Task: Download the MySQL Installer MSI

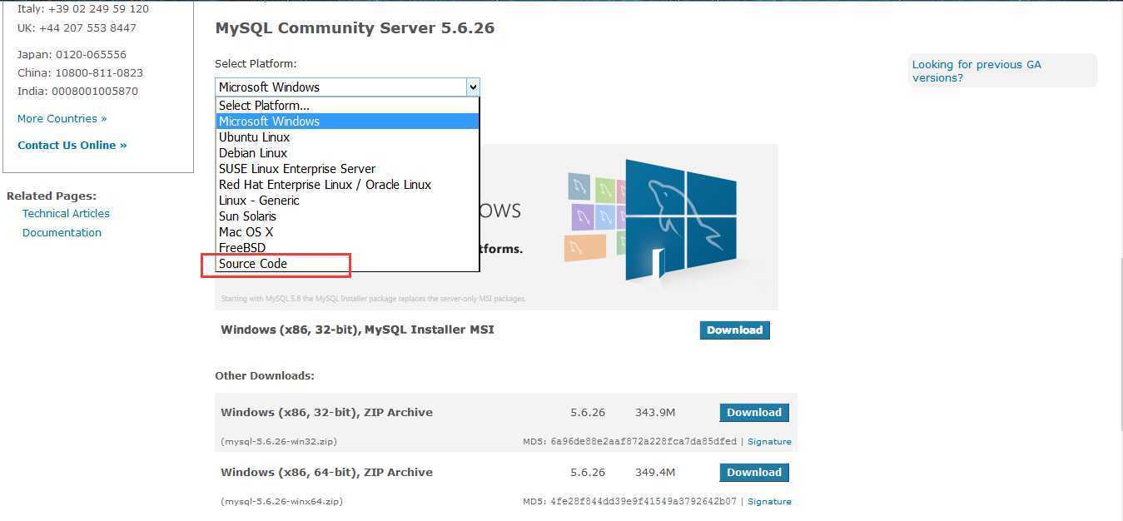Action: click(734, 330)
